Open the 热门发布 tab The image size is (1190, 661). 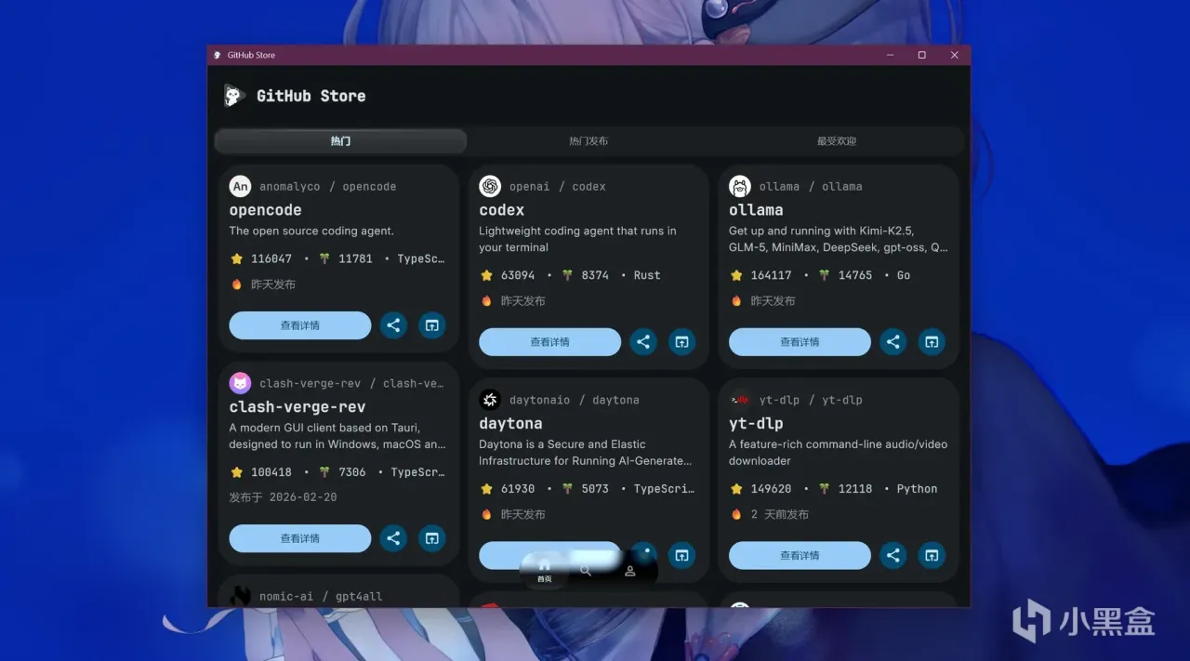[588, 141]
